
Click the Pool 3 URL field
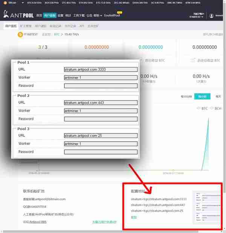tap(101, 135)
